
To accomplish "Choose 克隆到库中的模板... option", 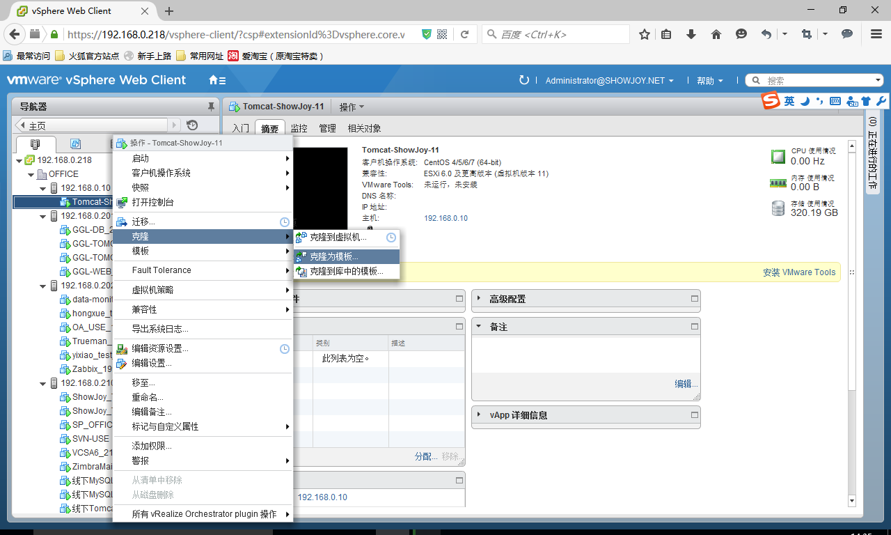I will (347, 272).
